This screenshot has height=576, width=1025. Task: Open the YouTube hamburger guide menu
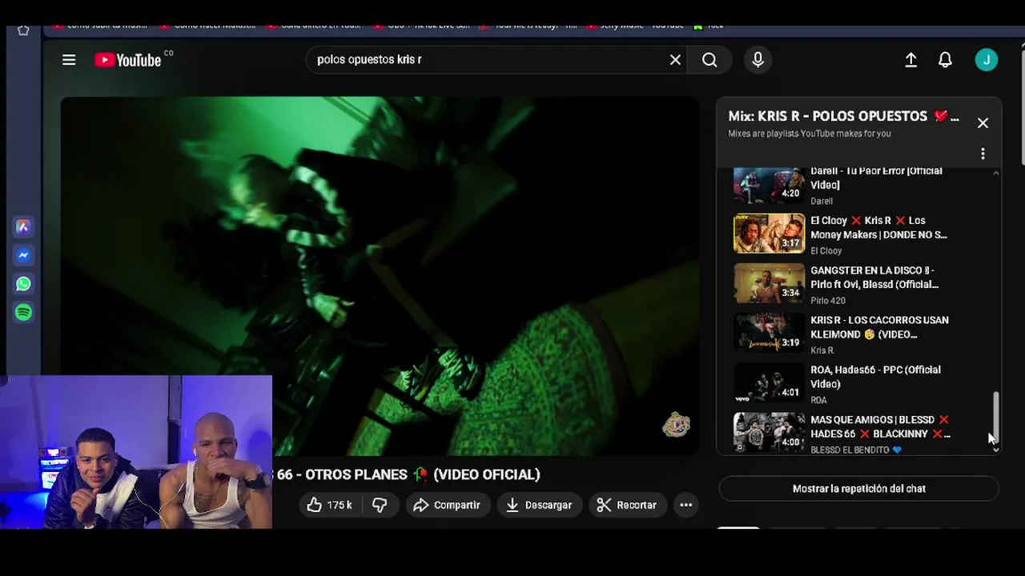click(69, 60)
